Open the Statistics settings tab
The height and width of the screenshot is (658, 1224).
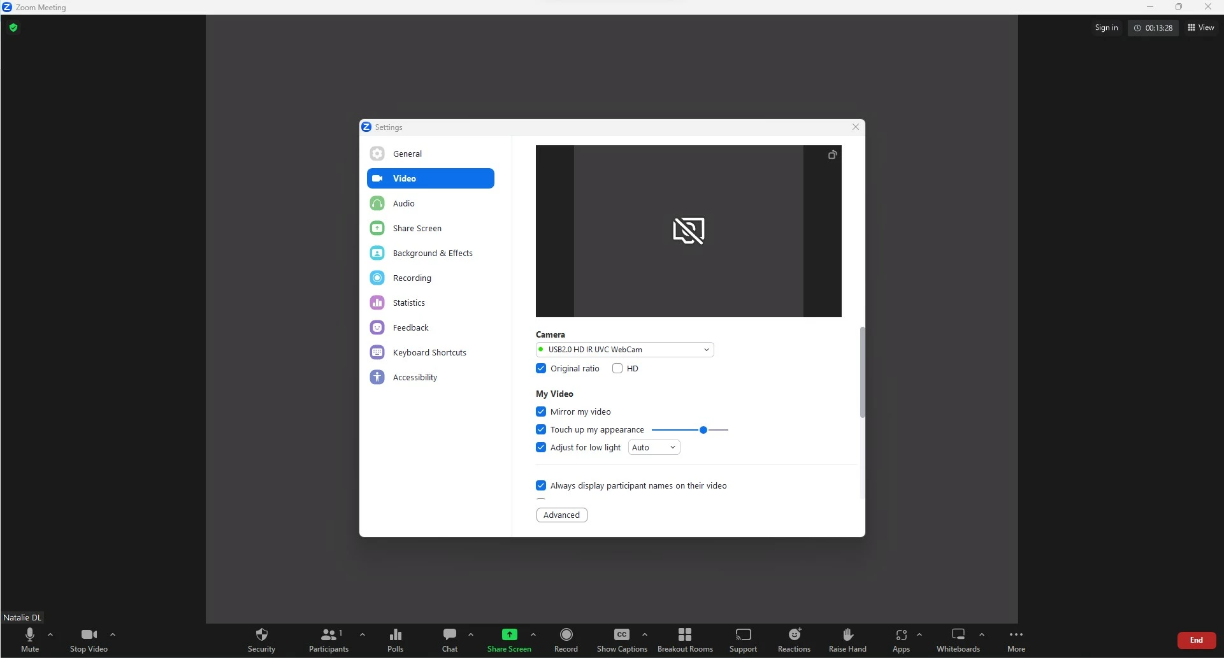pos(431,303)
